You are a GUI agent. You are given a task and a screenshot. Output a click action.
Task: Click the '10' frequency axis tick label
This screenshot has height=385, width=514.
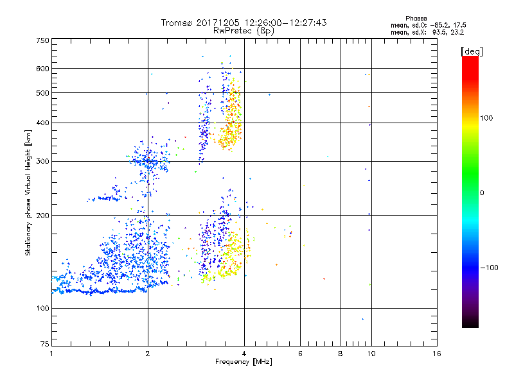pyautogui.click(x=371, y=354)
